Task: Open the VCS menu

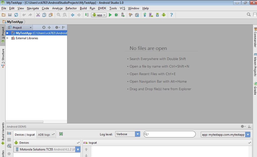Action: pyautogui.click(x=122, y=8)
